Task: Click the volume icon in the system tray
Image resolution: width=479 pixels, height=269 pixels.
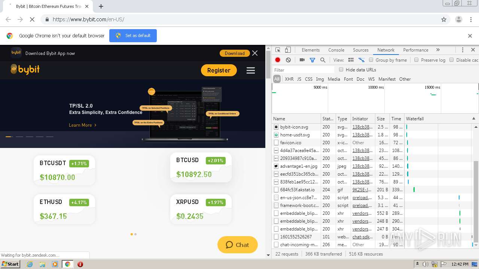Action: pyautogui.click(x=425, y=264)
